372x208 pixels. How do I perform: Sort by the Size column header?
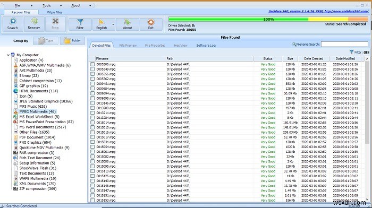[x=290, y=58]
